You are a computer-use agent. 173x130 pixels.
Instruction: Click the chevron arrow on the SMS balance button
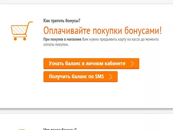[111, 77]
